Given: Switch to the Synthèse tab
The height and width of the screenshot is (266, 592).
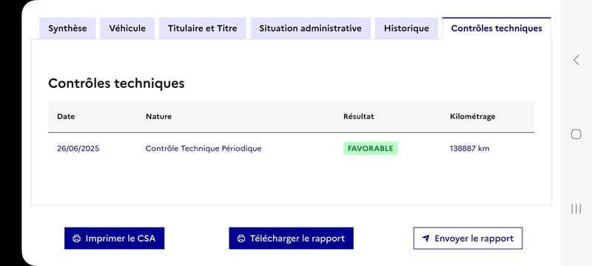Looking at the screenshot, I should [67, 28].
